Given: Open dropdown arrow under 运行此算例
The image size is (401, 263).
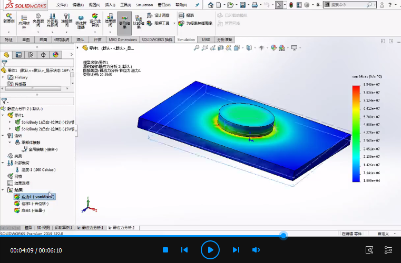Looking at the screenshot, I should (x=95, y=32).
